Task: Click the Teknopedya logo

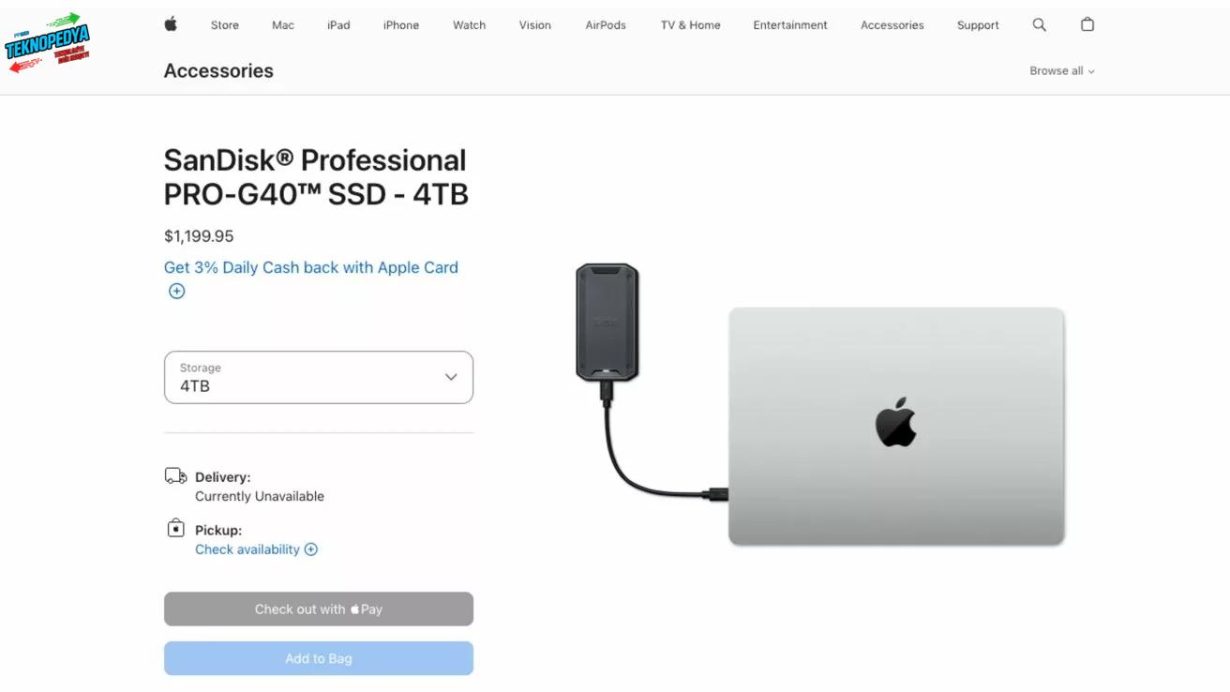Action: (47, 43)
